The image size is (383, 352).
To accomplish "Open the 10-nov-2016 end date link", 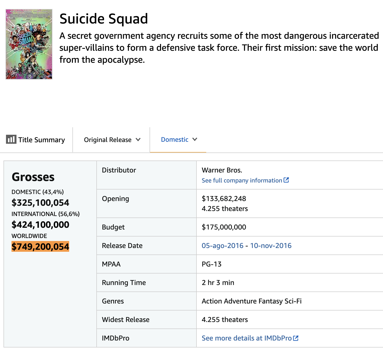I will pyautogui.click(x=271, y=245).
